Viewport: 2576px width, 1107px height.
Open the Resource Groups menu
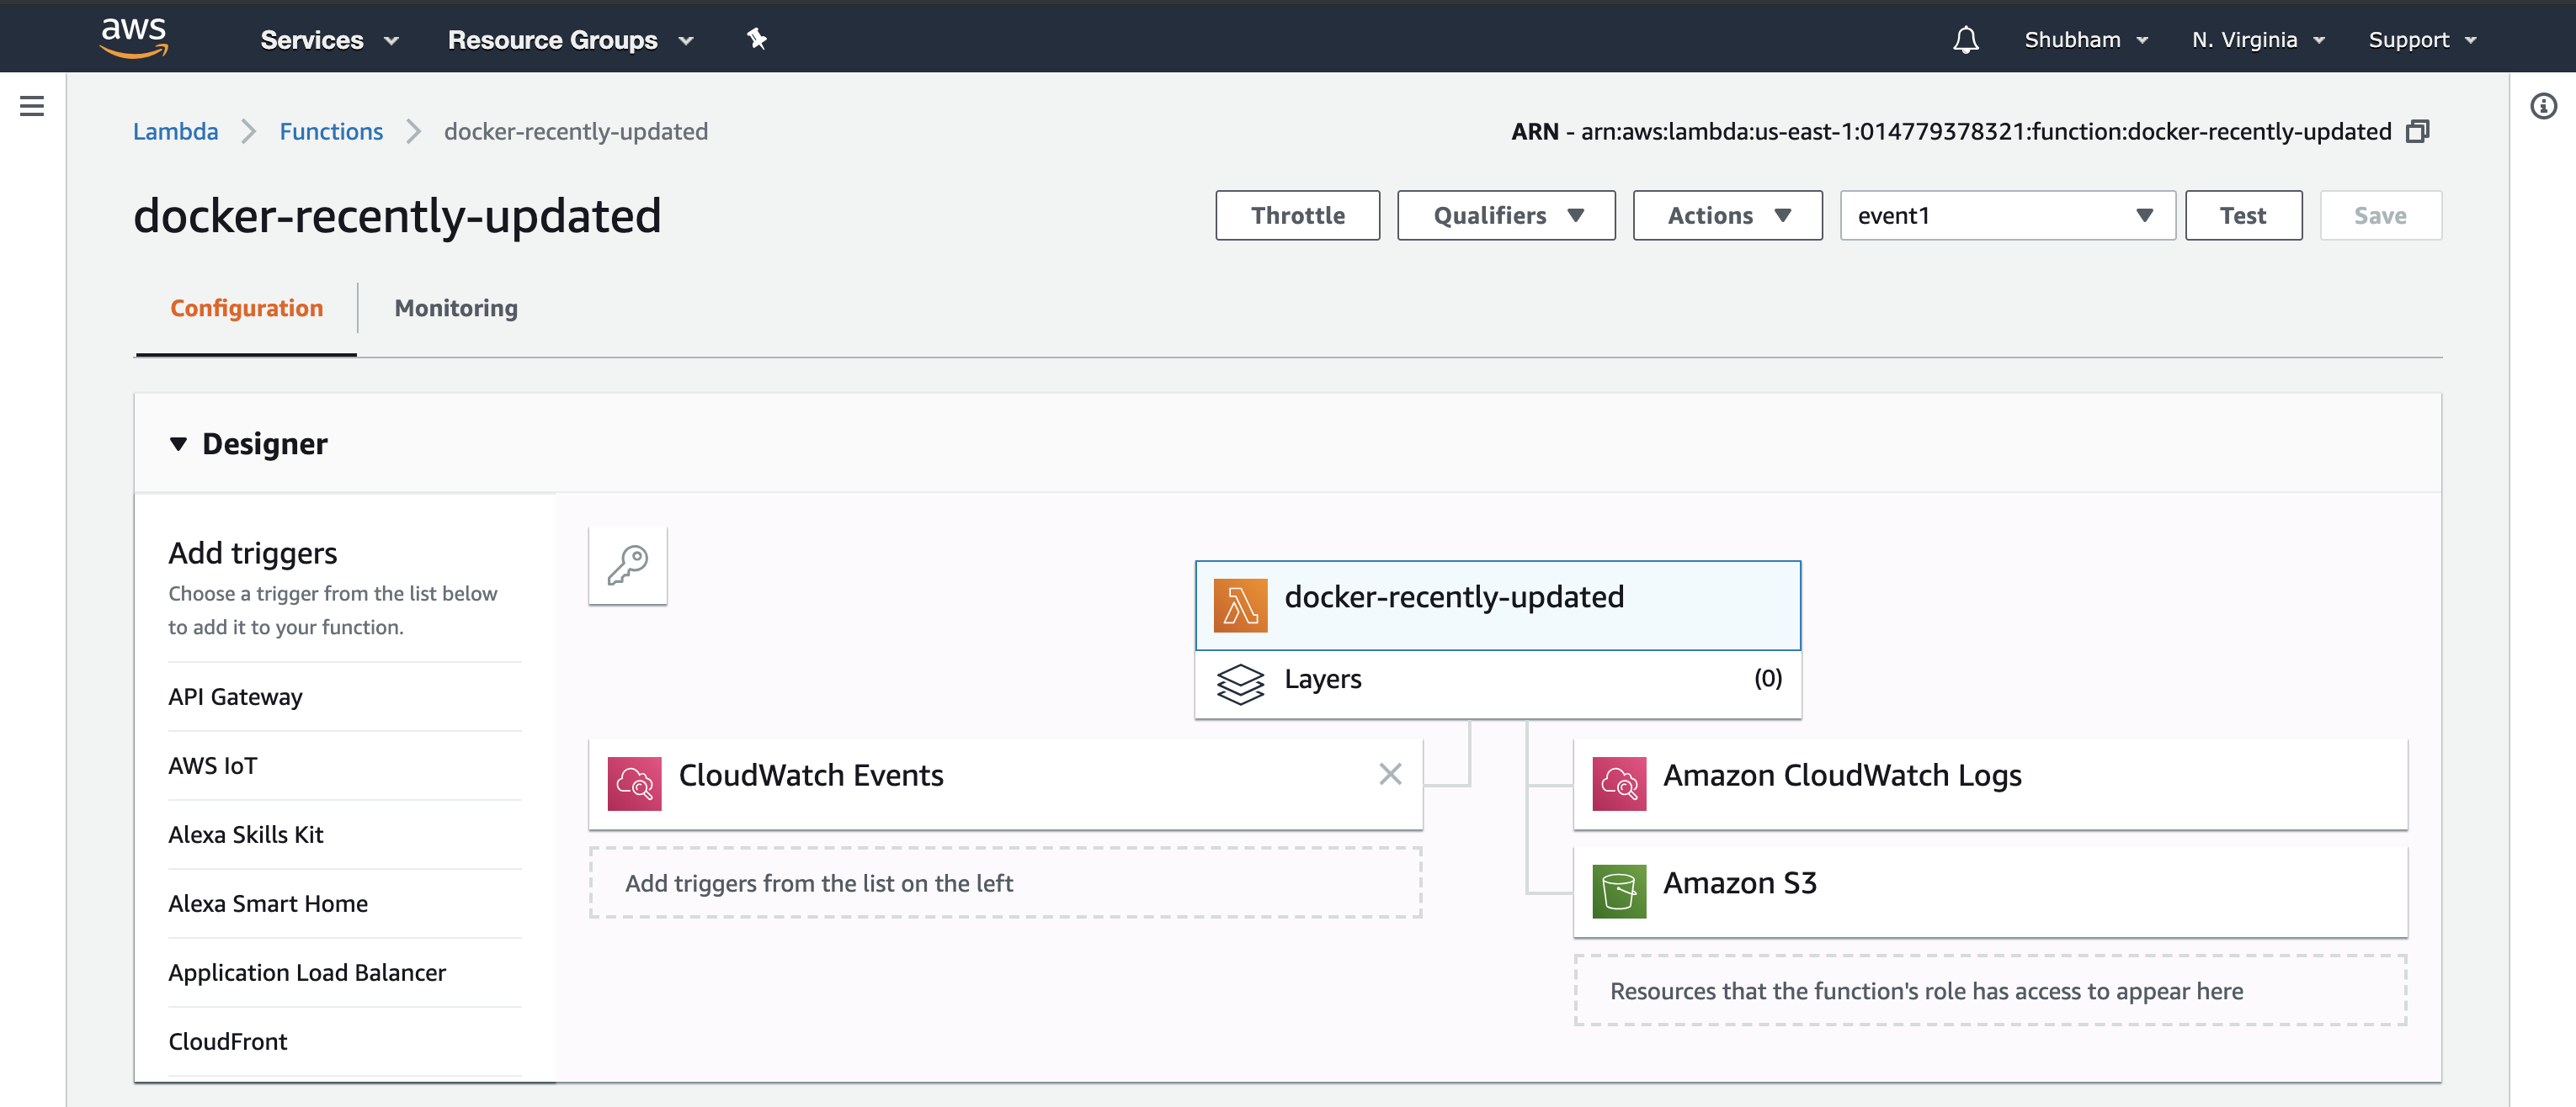(x=570, y=40)
